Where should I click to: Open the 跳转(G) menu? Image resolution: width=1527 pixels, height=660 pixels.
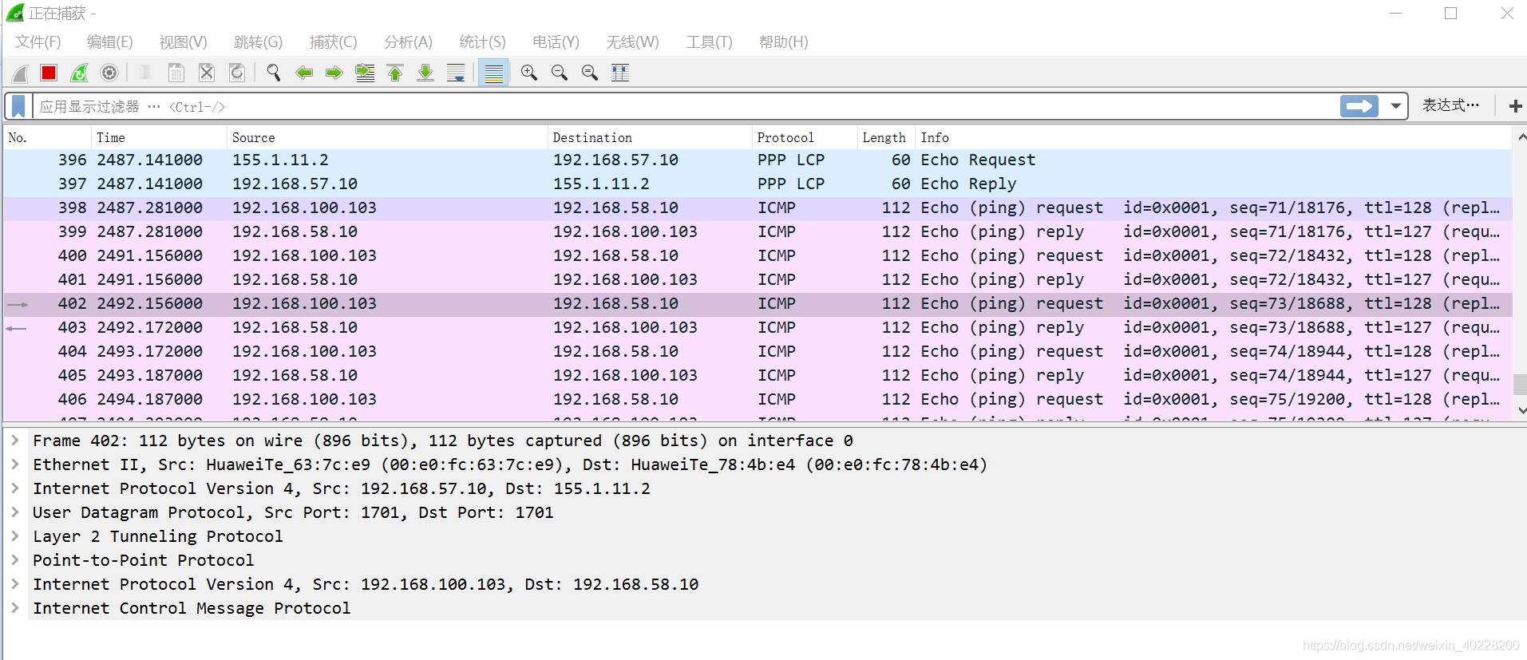point(258,42)
